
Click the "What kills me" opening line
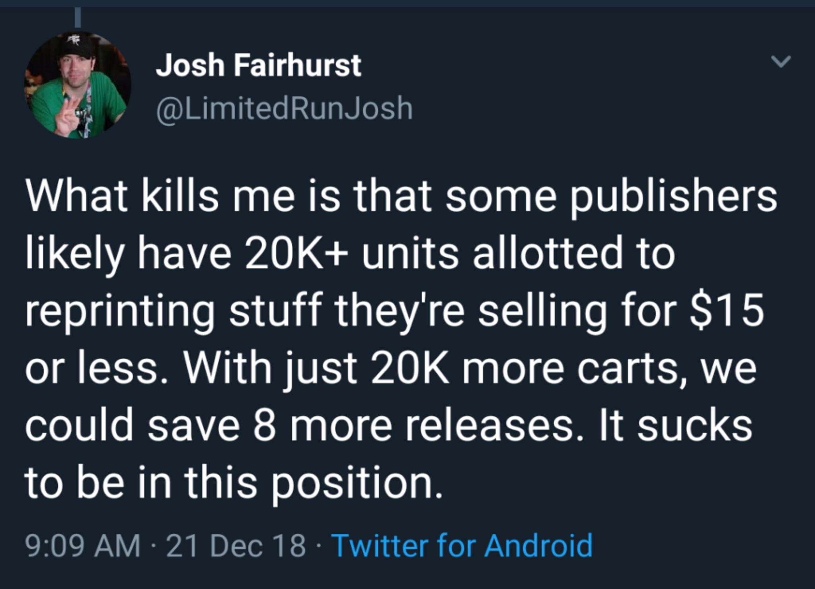401,198
